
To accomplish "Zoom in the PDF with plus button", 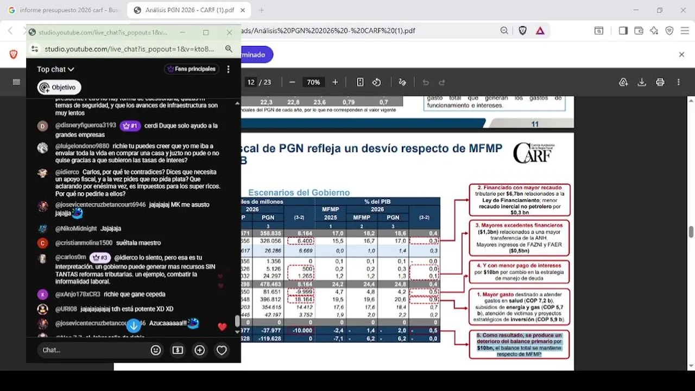I will click(x=335, y=82).
